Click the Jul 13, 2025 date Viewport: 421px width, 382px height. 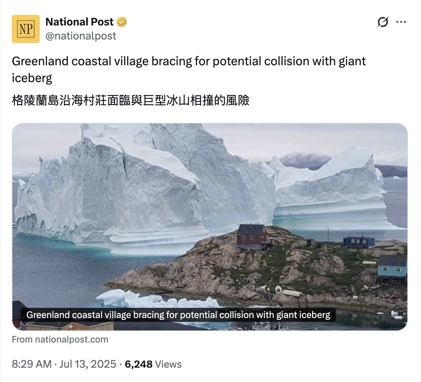coord(88,364)
